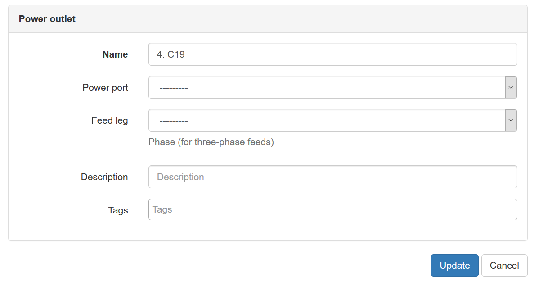The height and width of the screenshot is (284, 534).
Task: Open the Power port dropdown
Action: pos(327,88)
